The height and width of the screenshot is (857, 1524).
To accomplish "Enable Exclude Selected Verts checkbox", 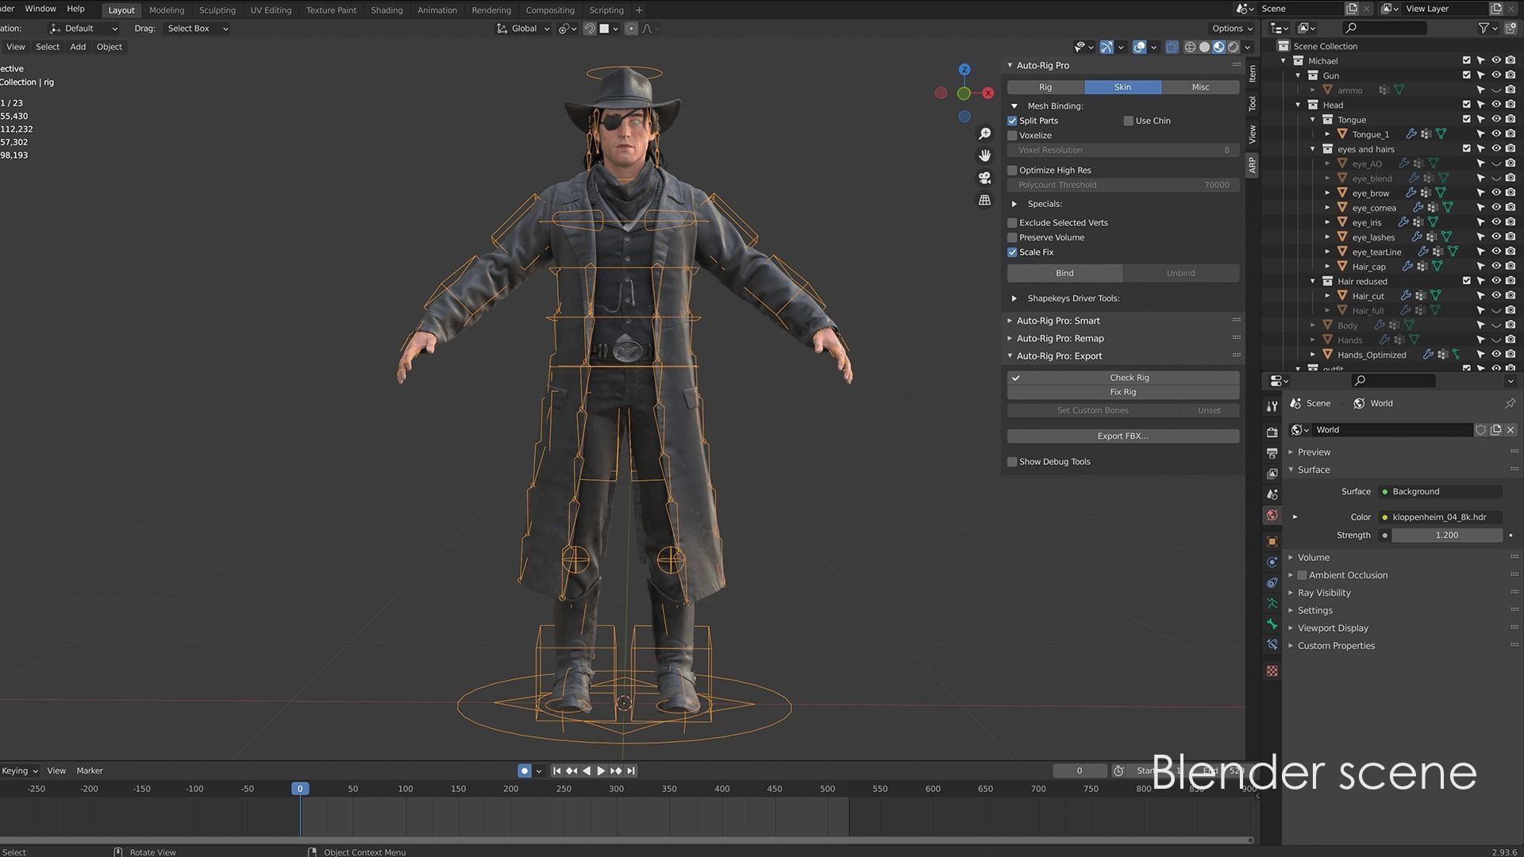I will (x=1012, y=223).
